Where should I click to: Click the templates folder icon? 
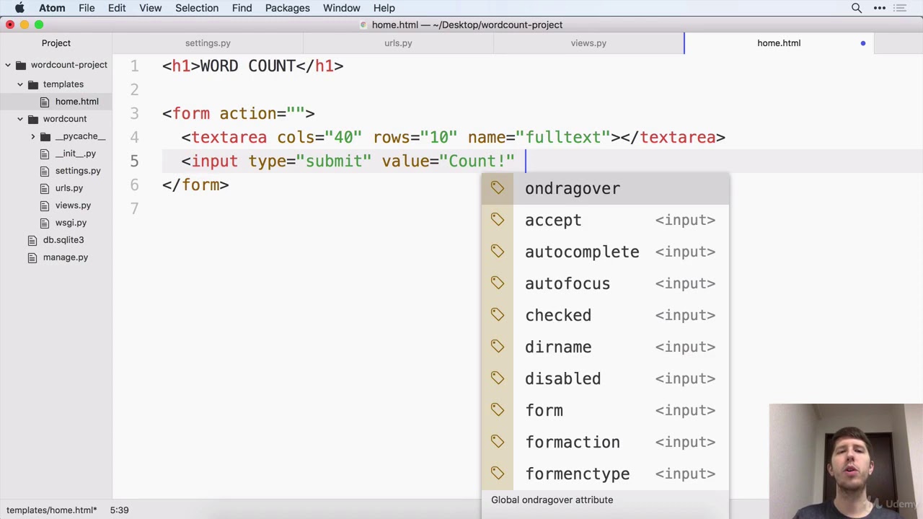click(32, 84)
